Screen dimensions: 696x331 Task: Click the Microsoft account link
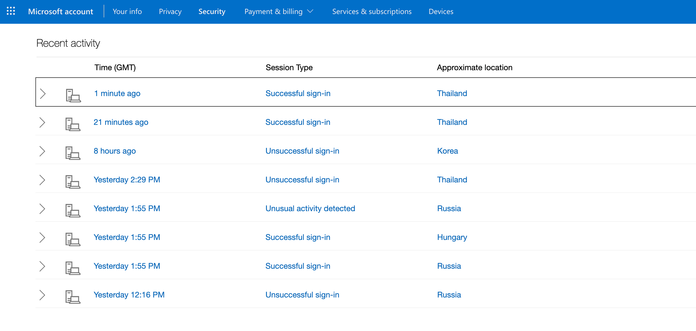pos(61,12)
